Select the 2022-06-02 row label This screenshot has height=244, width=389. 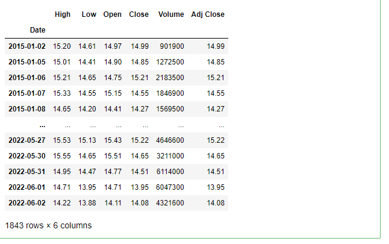coord(26,203)
